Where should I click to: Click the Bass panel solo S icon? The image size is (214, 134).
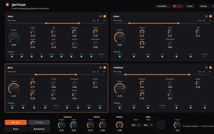point(101,68)
